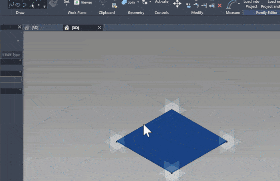Click the gray grid icon left of Set
The height and width of the screenshot is (181, 280).
[53, 4]
